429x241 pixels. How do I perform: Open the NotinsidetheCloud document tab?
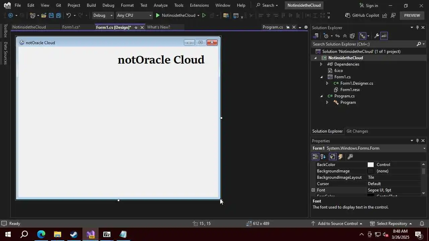click(x=29, y=27)
